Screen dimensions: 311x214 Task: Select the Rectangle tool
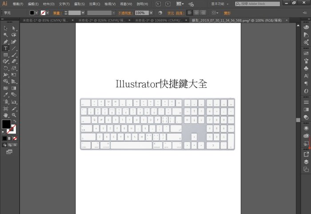6,55
